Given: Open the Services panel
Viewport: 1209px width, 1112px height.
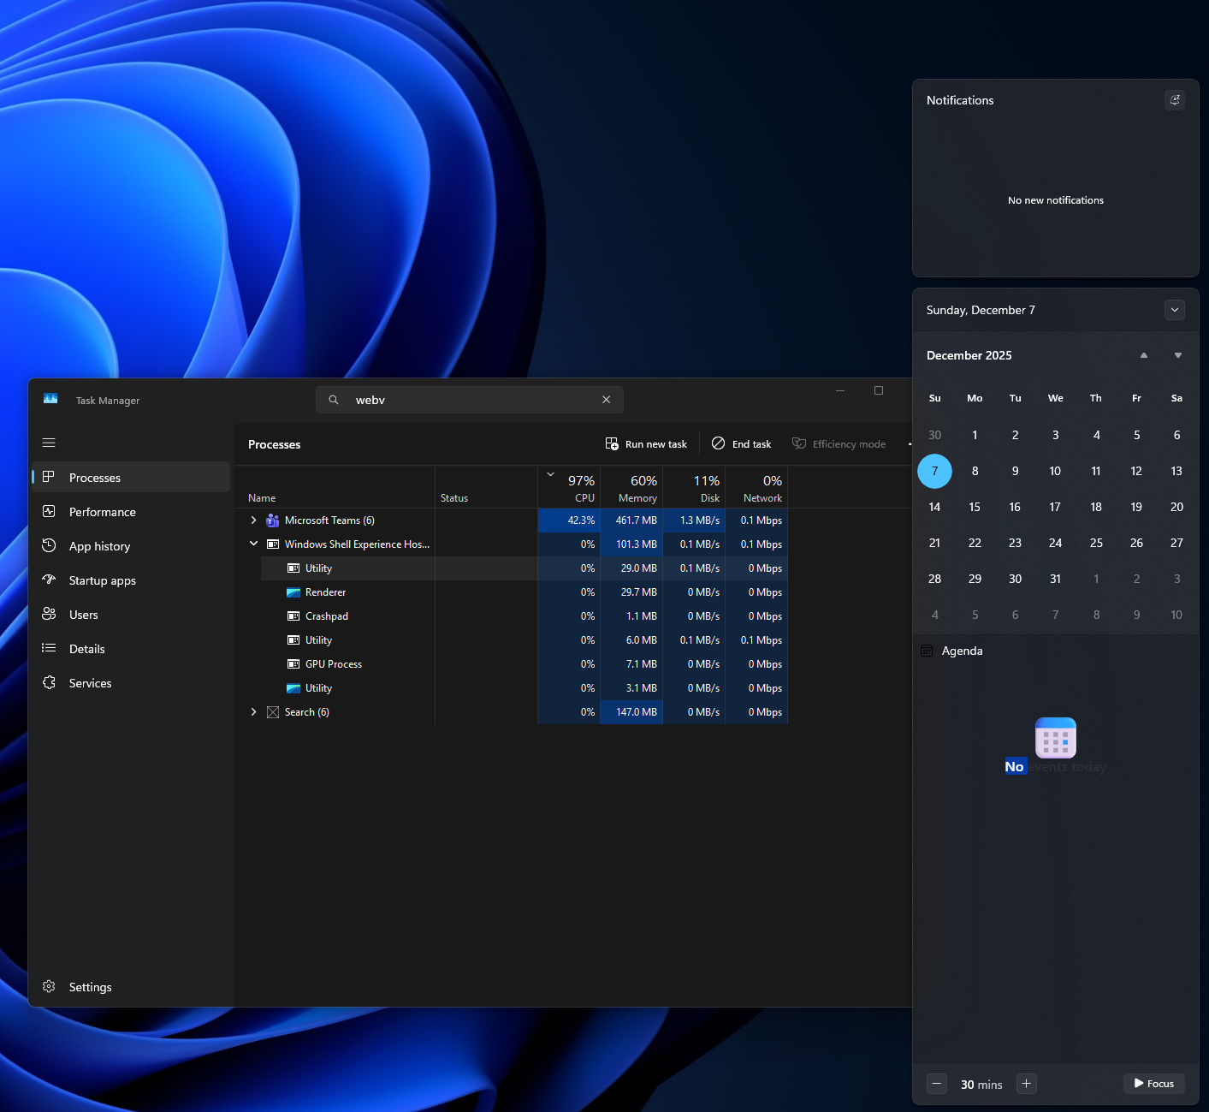Looking at the screenshot, I should click(90, 682).
